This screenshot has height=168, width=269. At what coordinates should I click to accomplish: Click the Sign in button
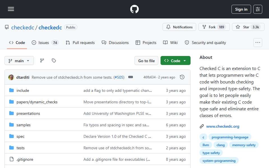[x=241, y=9]
